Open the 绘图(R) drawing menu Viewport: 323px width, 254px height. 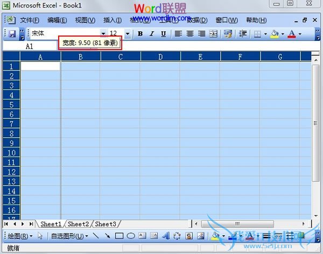(x=20, y=236)
